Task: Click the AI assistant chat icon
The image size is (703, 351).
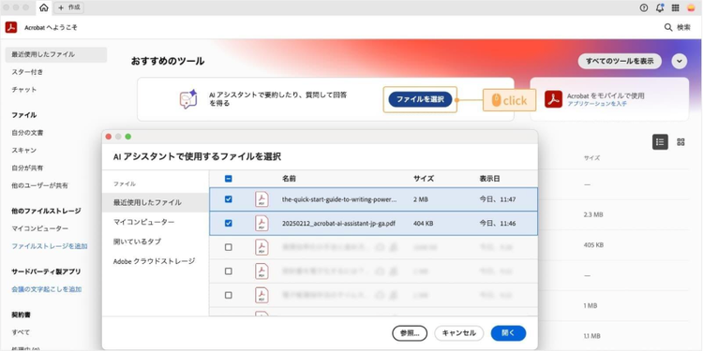Action: coord(188,99)
